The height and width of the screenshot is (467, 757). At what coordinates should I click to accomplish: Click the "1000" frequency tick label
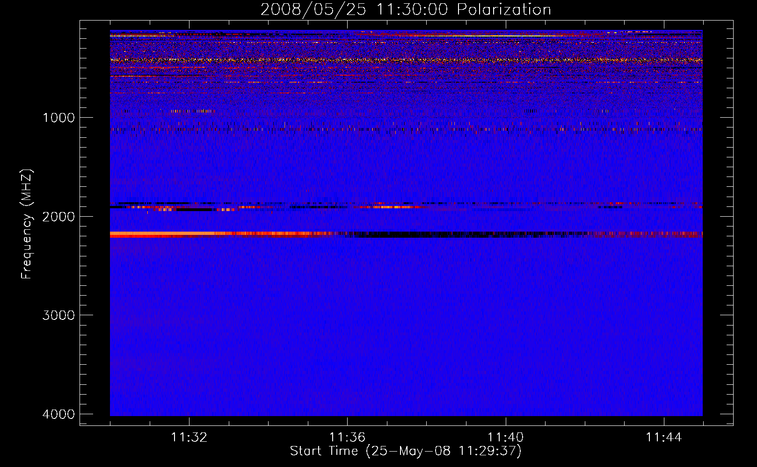pos(58,117)
